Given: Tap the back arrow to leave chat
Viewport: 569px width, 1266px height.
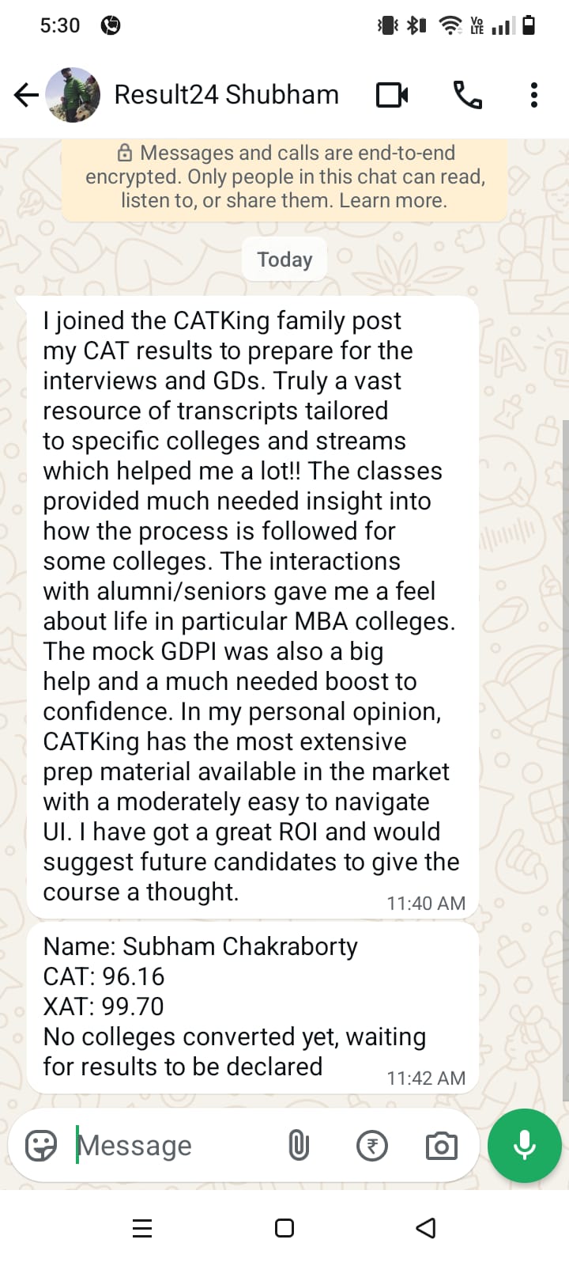Looking at the screenshot, I should pos(26,95).
